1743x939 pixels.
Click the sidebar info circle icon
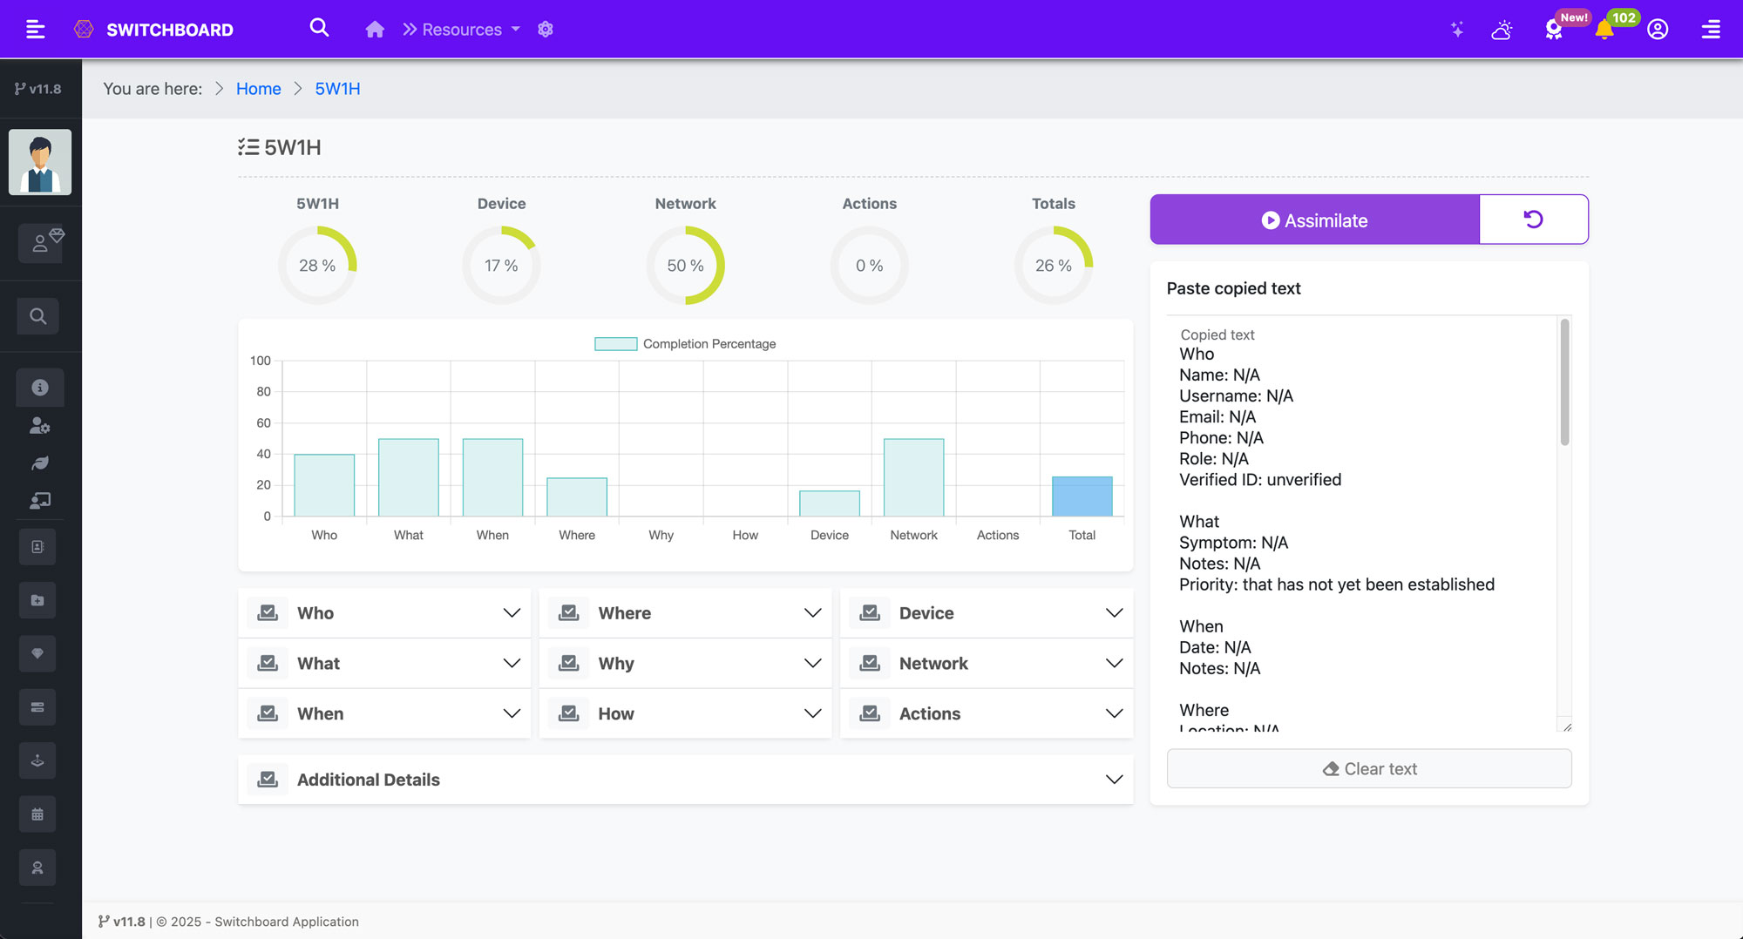(39, 388)
